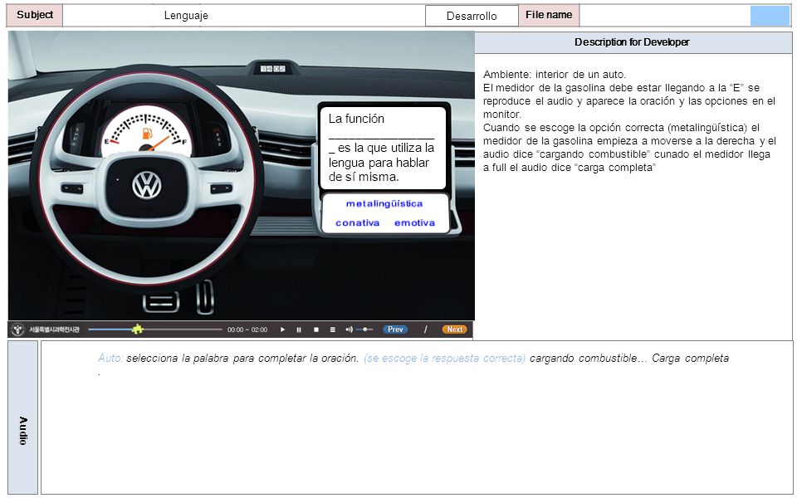
Task: Open the playlist menu icon in player bar
Action: [332, 330]
